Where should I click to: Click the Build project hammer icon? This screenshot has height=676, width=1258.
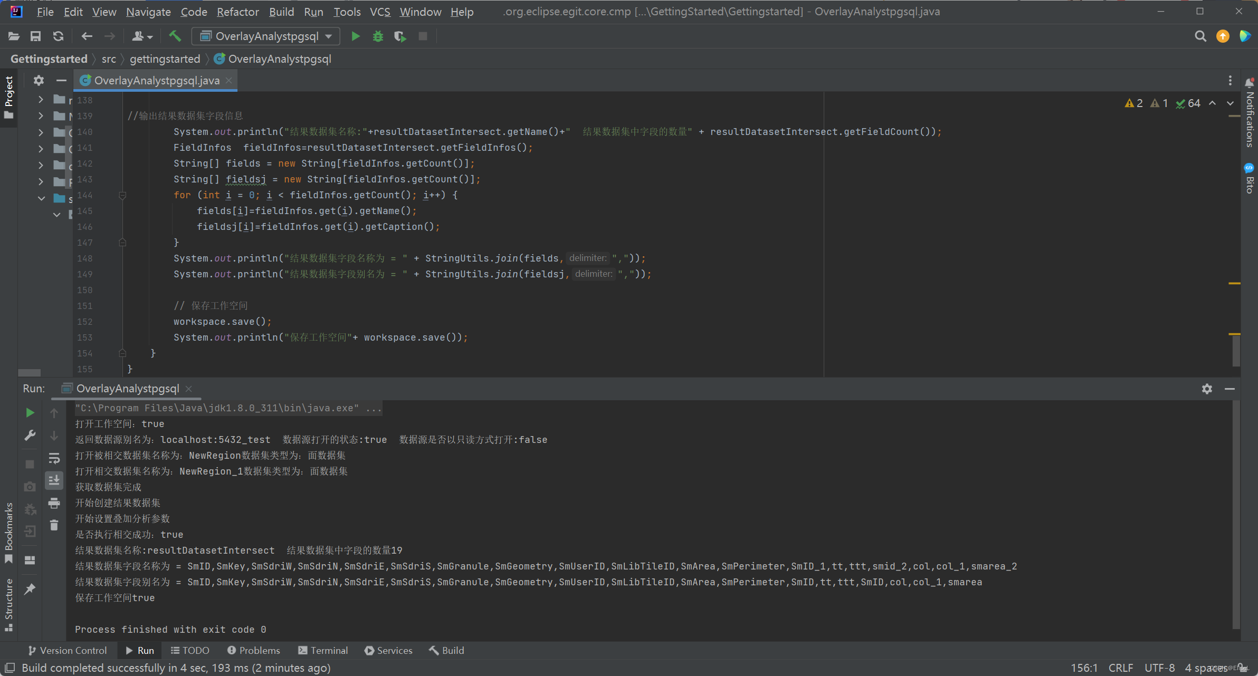click(175, 36)
